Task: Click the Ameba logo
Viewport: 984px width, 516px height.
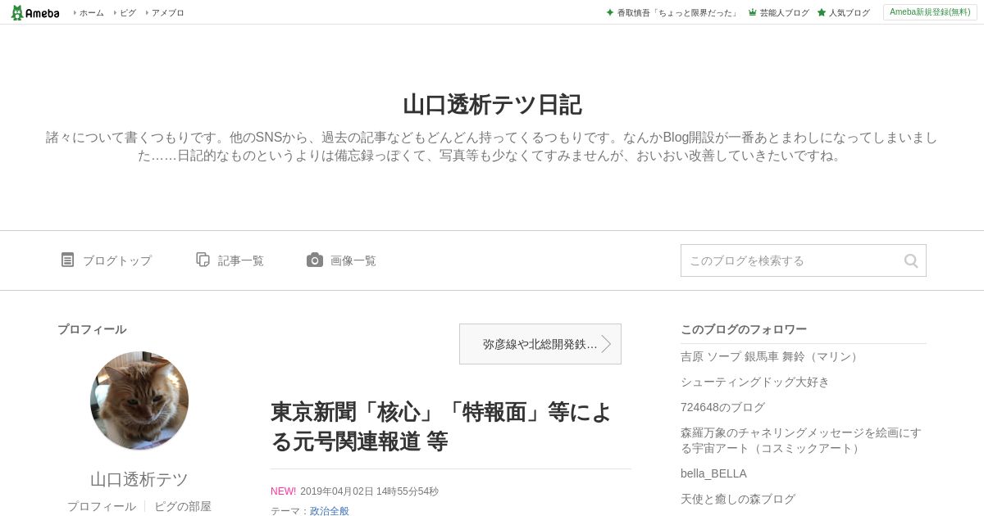Action: pos(35,12)
